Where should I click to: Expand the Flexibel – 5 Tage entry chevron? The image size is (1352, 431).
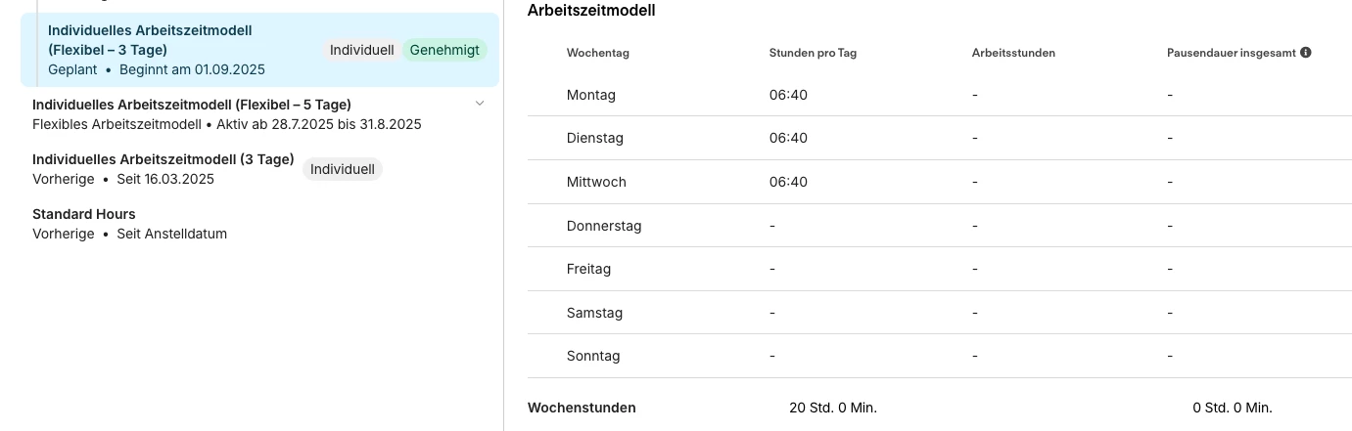coord(480,104)
